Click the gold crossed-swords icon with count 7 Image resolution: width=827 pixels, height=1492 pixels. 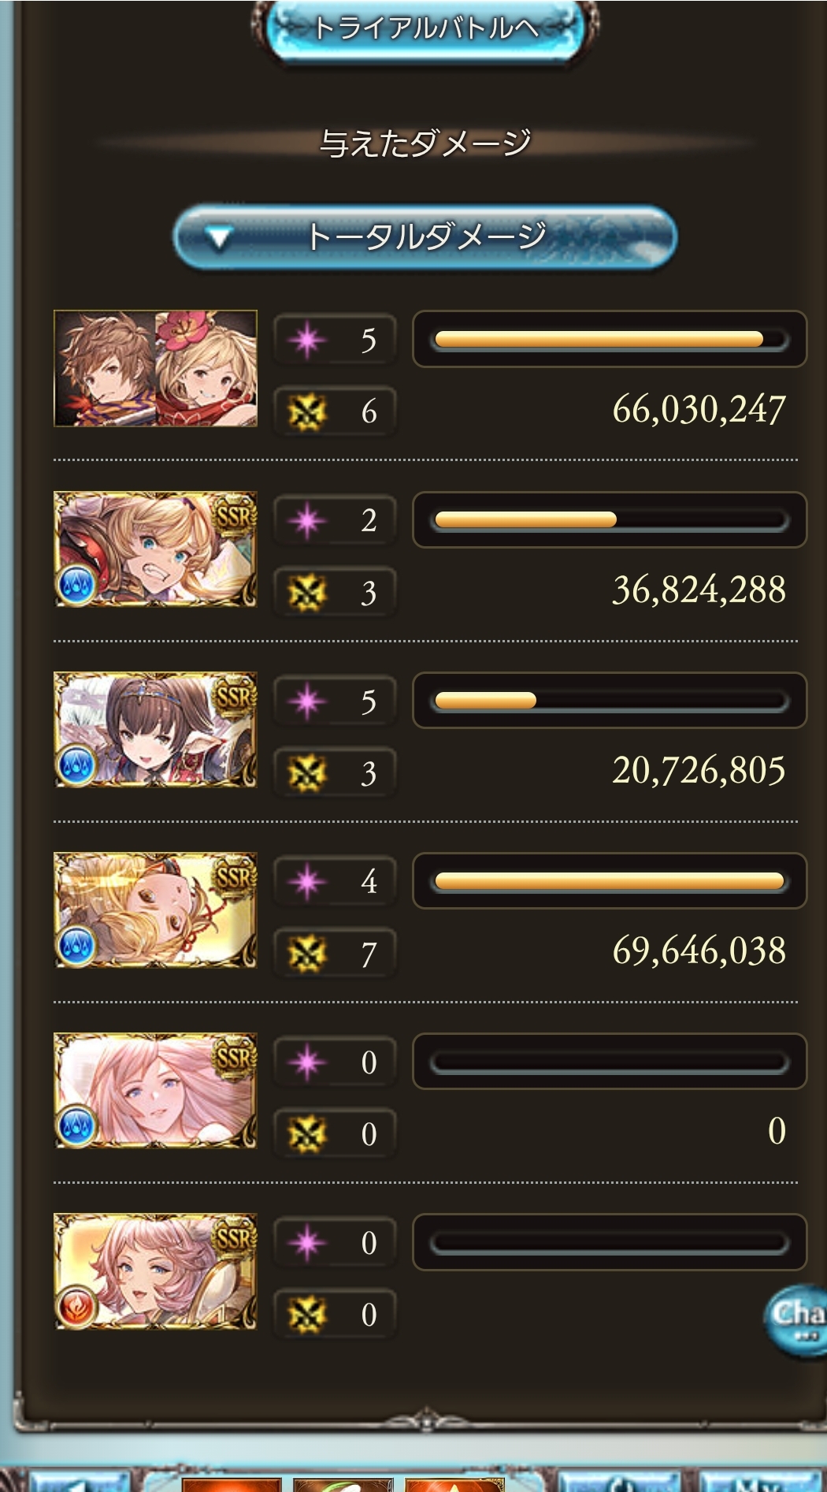coord(306,954)
